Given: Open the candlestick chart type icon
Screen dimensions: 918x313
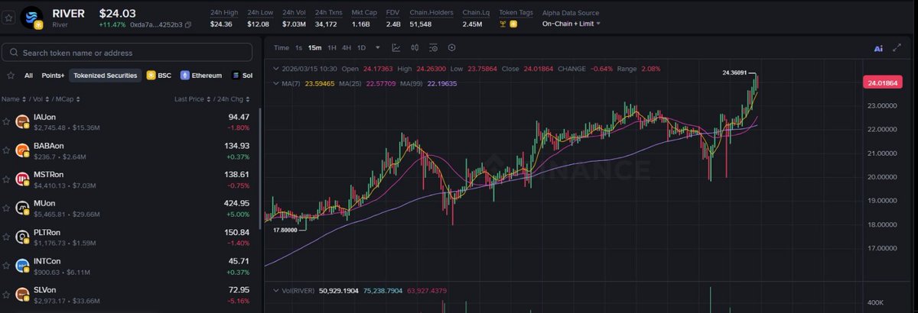Looking at the screenshot, I should coord(415,48).
